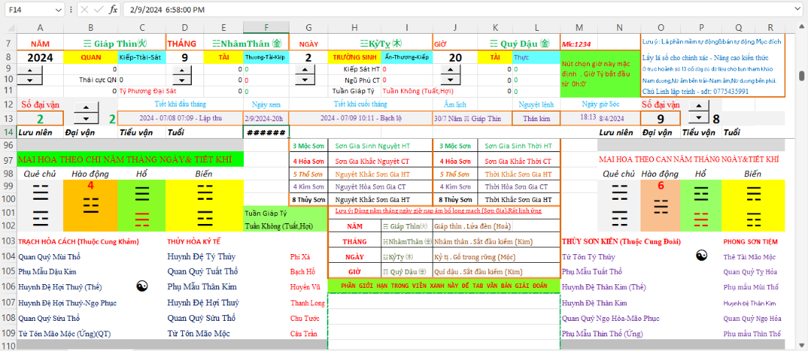
Task: Select the column F header
Action: pos(265,28)
